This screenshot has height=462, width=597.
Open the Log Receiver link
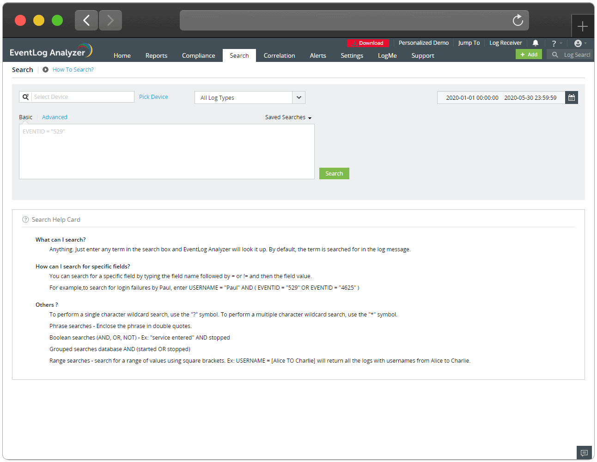pos(506,43)
